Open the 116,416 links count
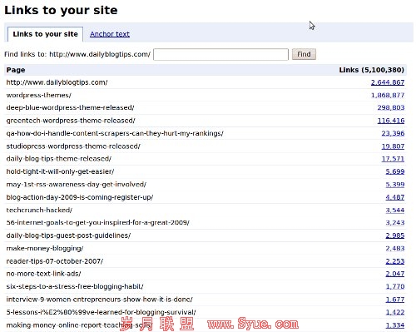The width and height of the screenshot is (416, 332). 391,121
